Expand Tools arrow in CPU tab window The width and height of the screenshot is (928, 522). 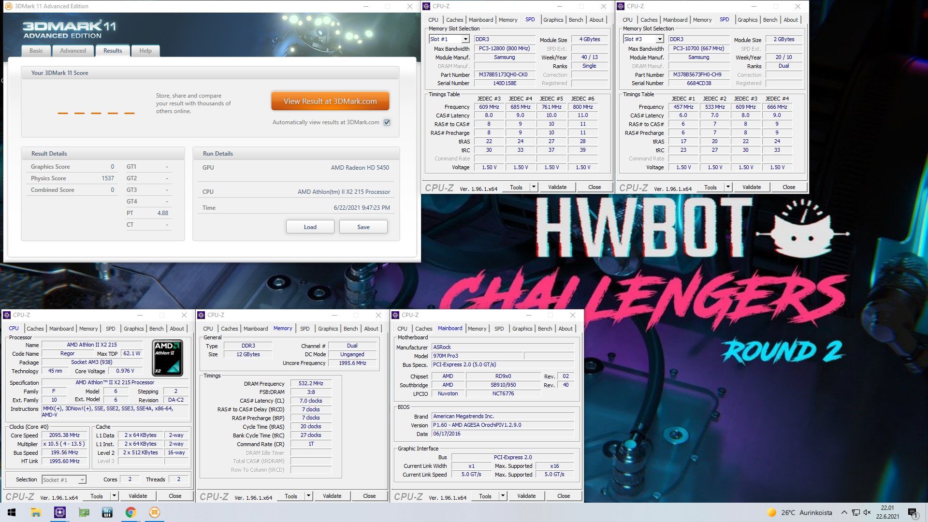pyautogui.click(x=114, y=496)
